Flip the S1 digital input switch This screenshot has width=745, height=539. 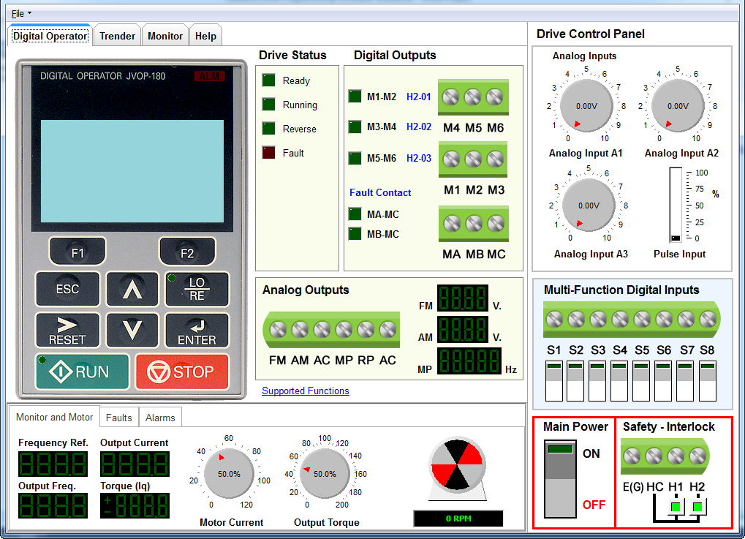click(554, 380)
